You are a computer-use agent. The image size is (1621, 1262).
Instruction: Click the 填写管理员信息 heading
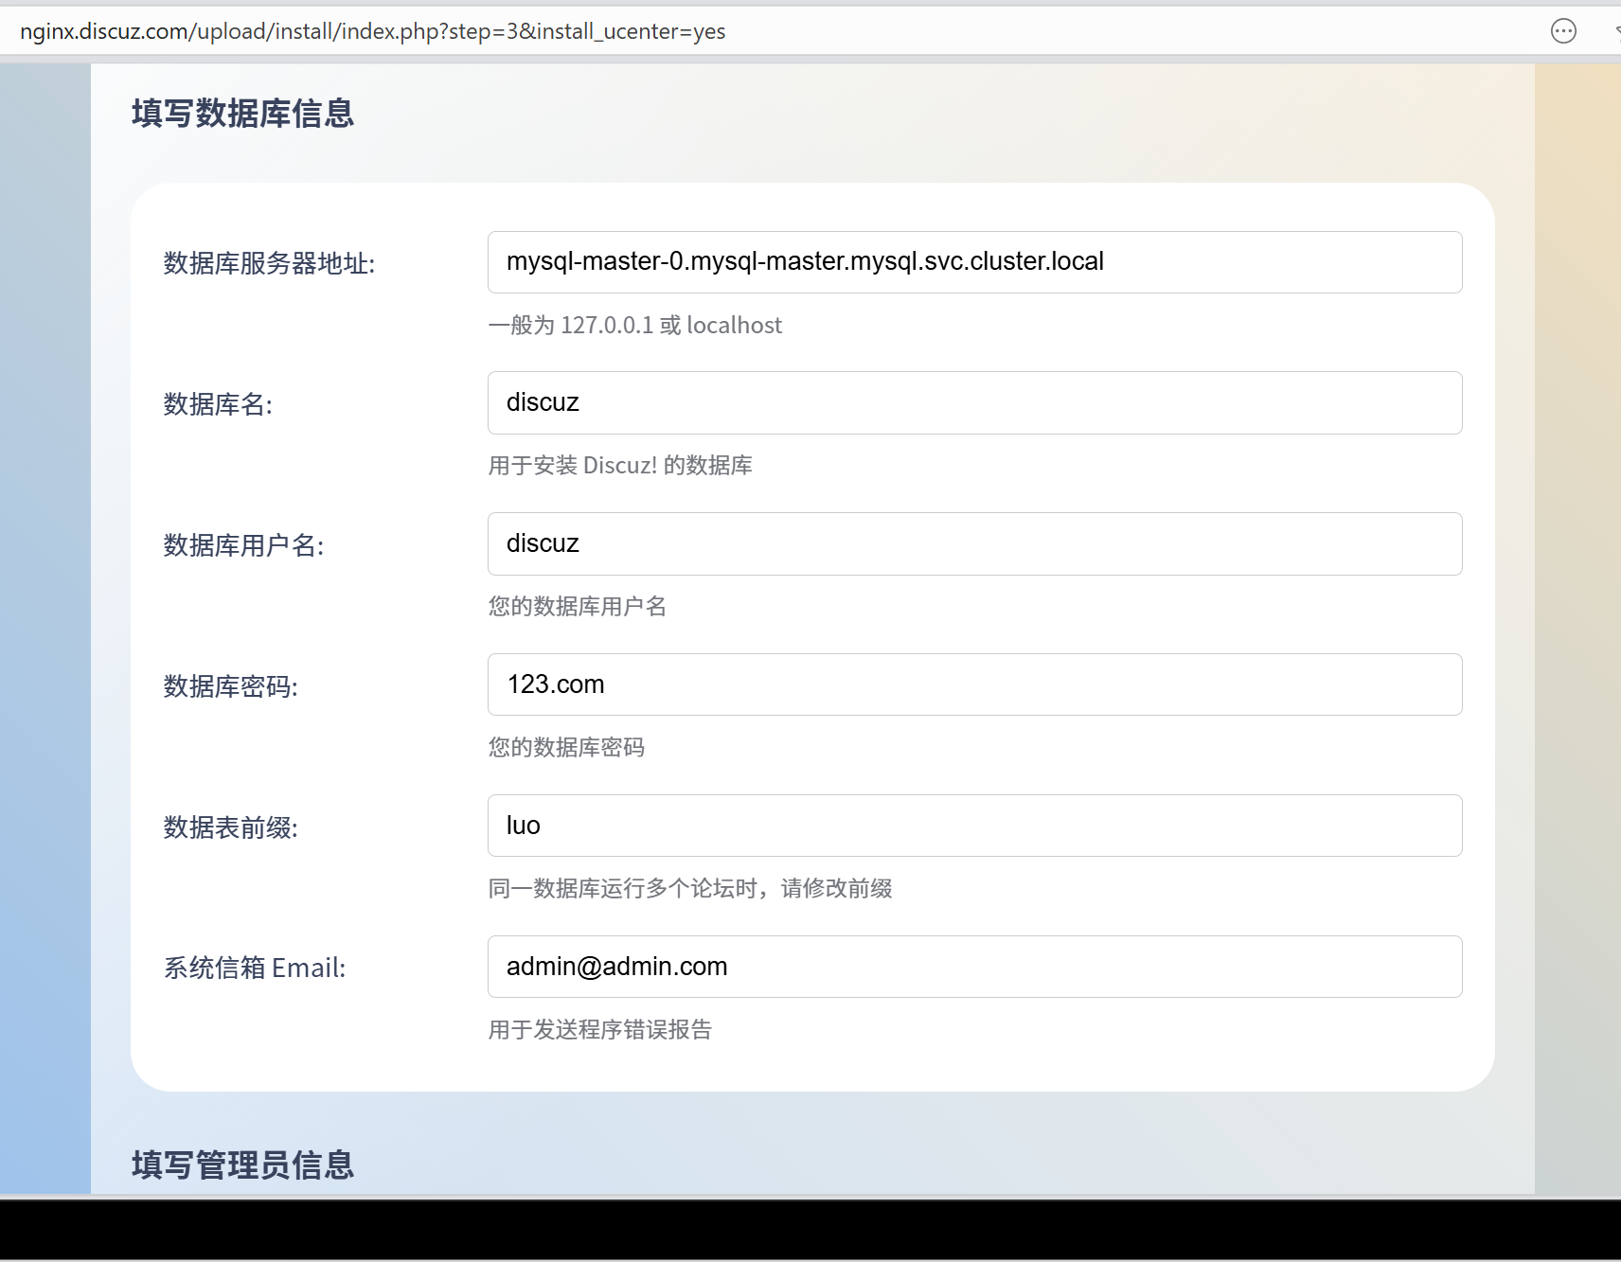(242, 1164)
